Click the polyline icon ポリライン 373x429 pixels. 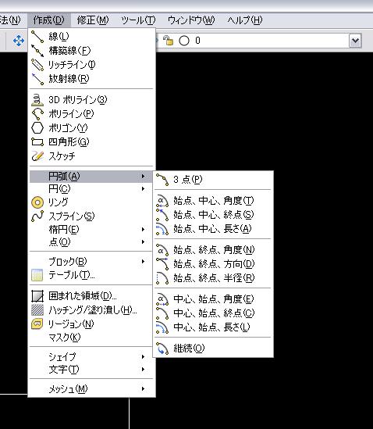[37, 114]
